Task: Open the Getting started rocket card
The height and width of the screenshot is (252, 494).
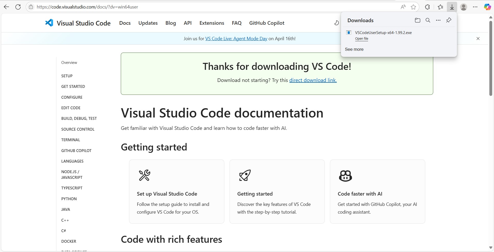Action: [x=277, y=191]
